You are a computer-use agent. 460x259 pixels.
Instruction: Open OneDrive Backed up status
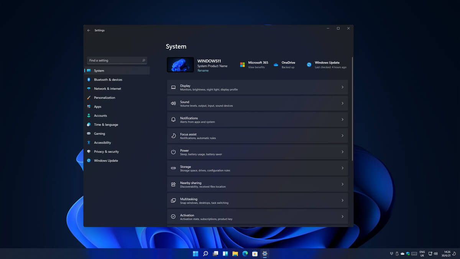pyautogui.click(x=288, y=67)
